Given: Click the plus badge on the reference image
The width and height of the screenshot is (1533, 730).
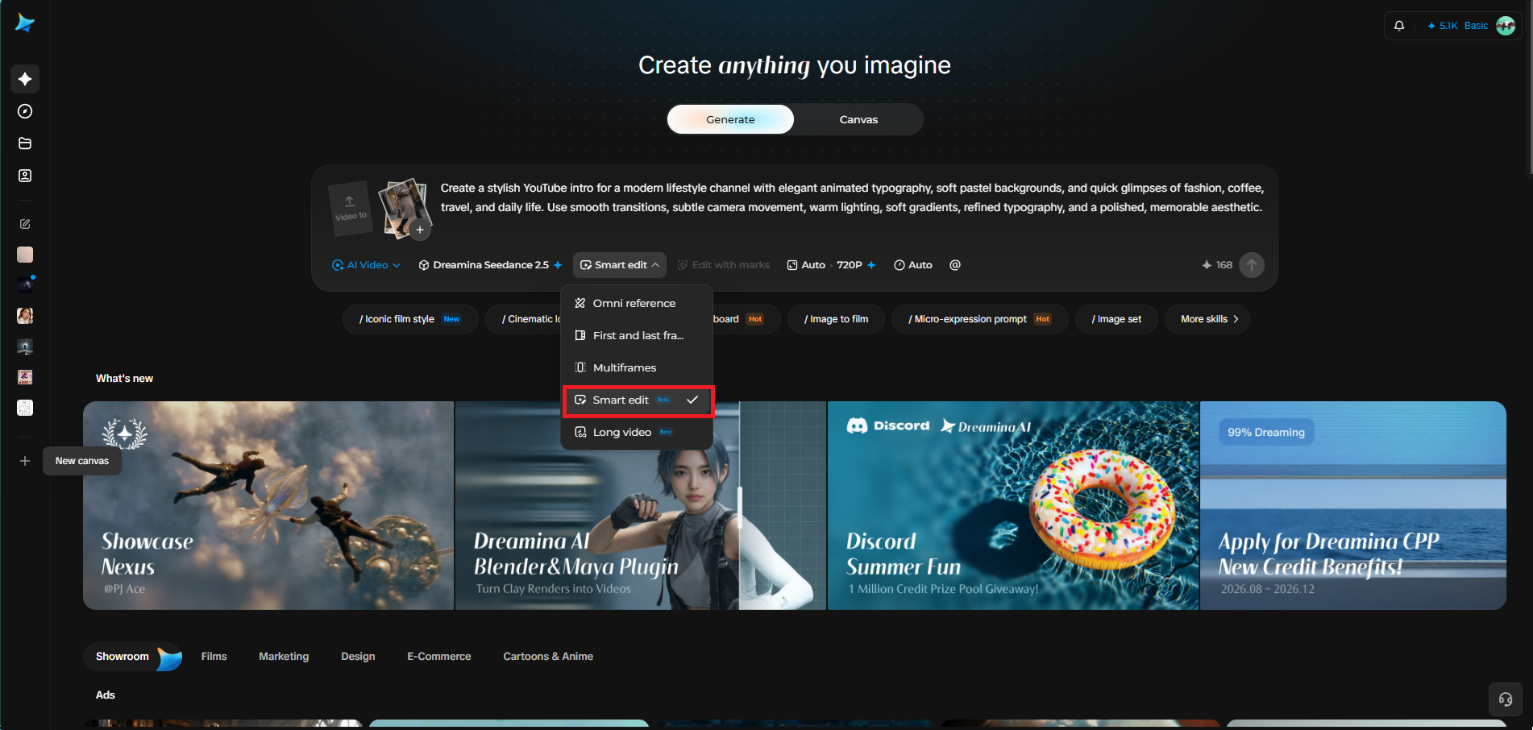Looking at the screenshot, I should click(x=420, y=230).
